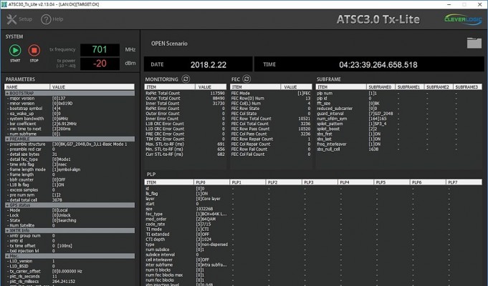Refresh the MONITORING panel

[x=186, y=79]
